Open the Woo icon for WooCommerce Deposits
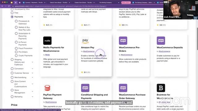The width and height of the screenshot is (198, 111). [161, 41]
